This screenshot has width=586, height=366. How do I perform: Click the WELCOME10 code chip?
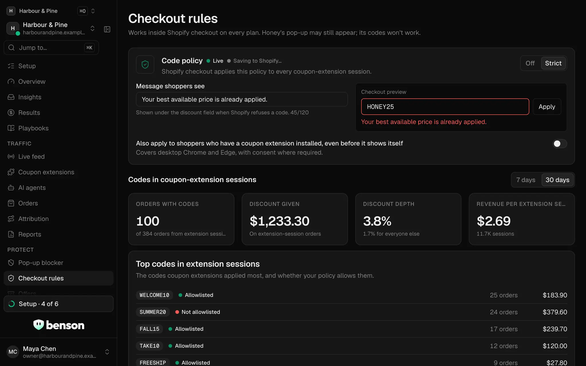(154, 295)
